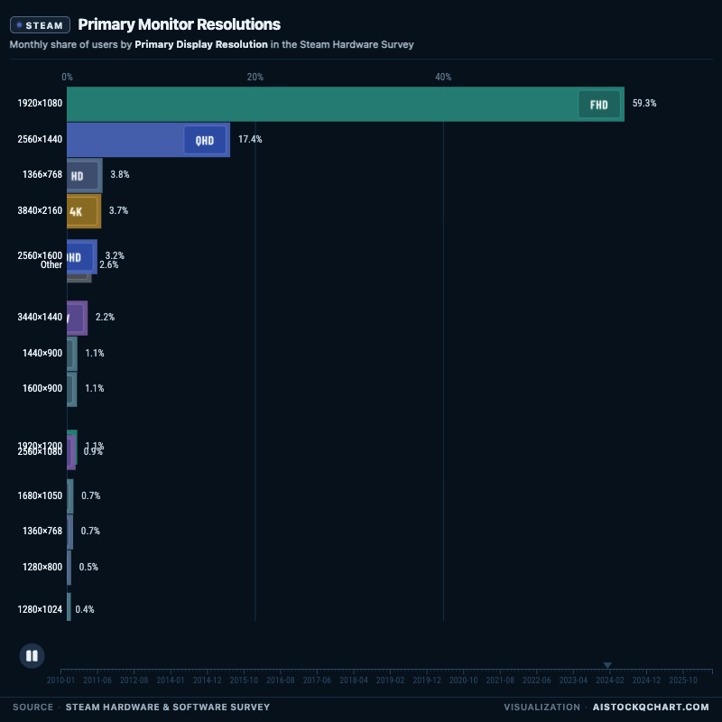
Task: Select the 1920×1080 resolution label
Action: tap(40, 103)
